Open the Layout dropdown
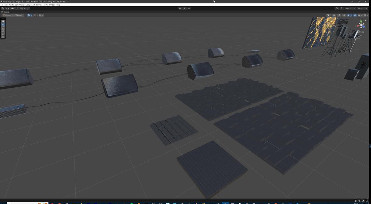The width and height of the screenshot is (371, 204). point(362,8)
